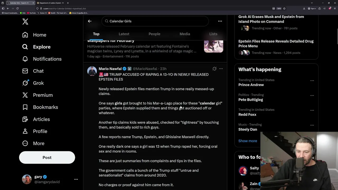Open Chat in the sidebar
The image size is (338, 190).
click(x=33, y=71)
